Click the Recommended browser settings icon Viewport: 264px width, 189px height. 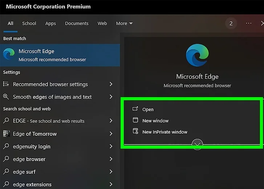tap(6, 84)
